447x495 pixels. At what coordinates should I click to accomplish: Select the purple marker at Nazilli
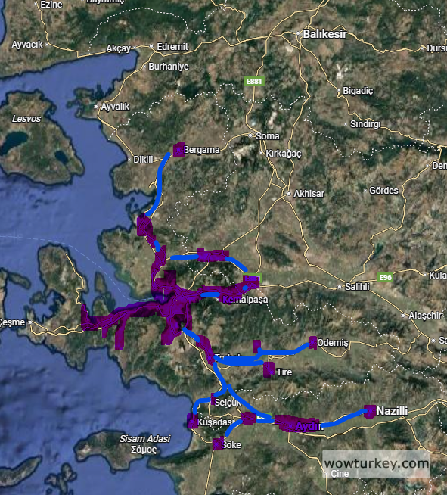(x=370, y=411)
